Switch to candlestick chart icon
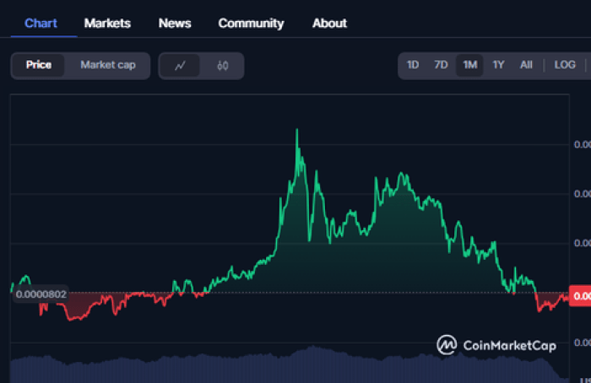Viewport: 591px width, 383px height. (x=222, y=66)
